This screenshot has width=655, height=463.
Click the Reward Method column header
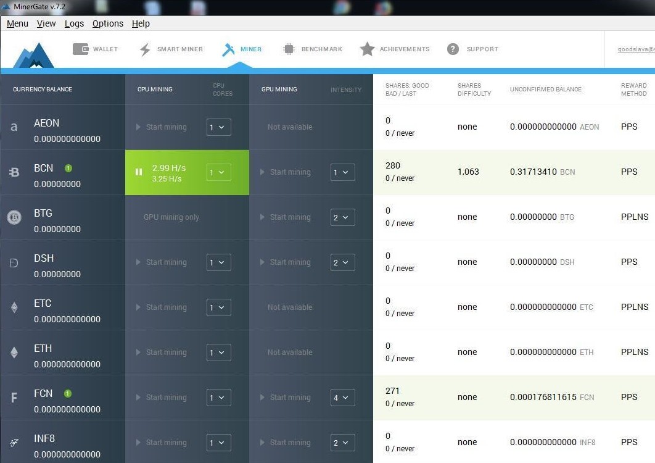[x=633, y=90]
